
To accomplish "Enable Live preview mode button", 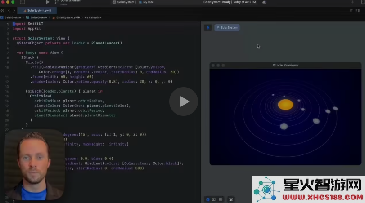I will (x=207, y=199).
